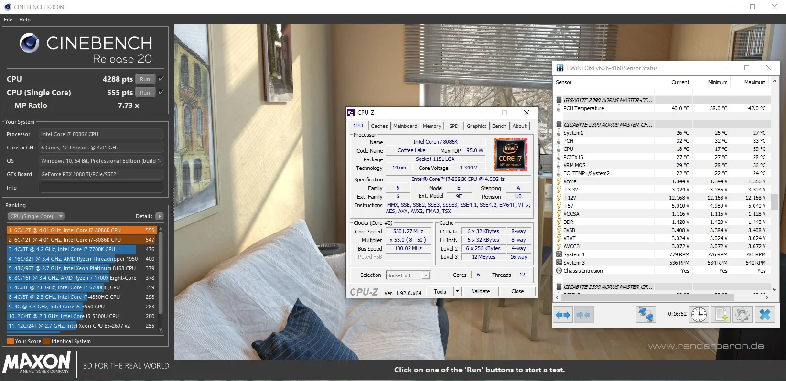
Task: Click the MAXON logo in Cinebench
Action: pyautogui.click(x=37, y=362)
